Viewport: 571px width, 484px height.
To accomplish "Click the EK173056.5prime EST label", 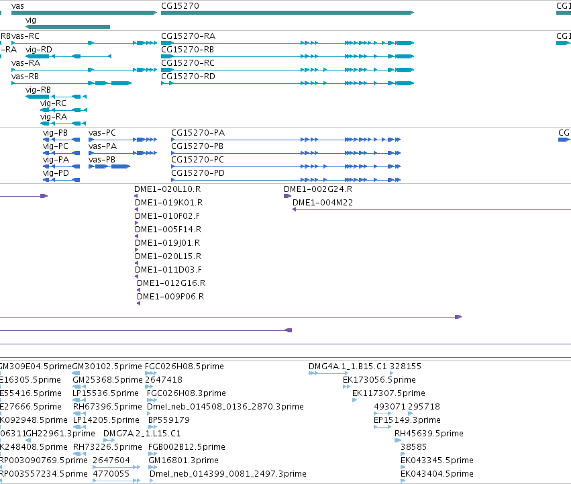I will coord(380,380).
